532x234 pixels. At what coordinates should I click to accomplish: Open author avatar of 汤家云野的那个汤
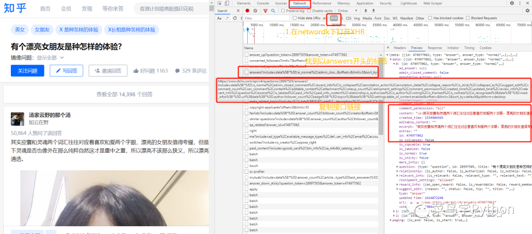click(x=17, y=119)
